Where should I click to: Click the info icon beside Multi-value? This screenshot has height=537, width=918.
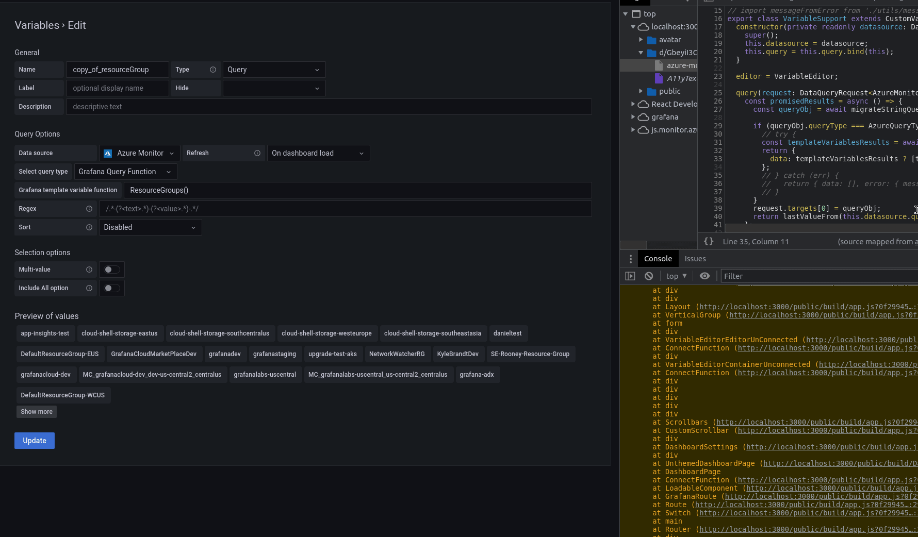coord(89,270)
